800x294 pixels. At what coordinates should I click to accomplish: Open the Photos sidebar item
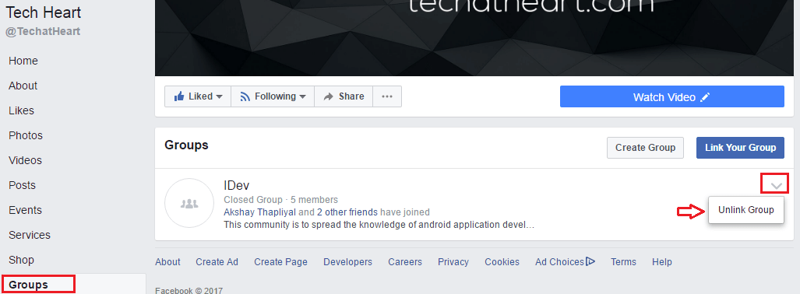point(26,135)
